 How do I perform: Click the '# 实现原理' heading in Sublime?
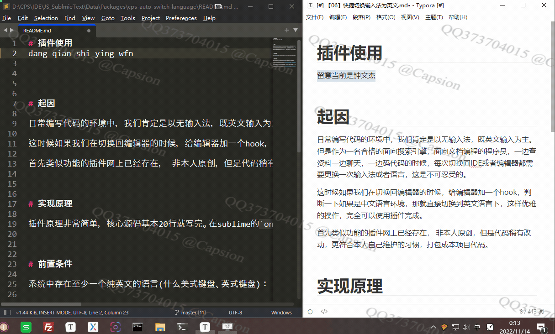click(50, 204)
